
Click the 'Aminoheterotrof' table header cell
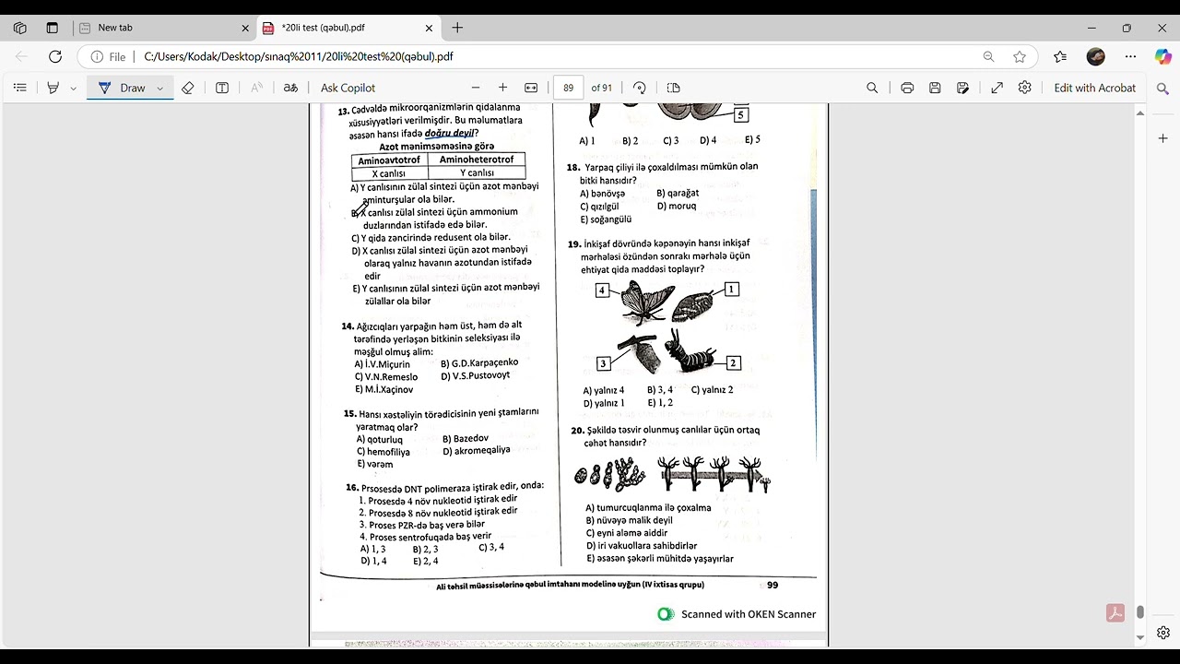(x=477, y=160)
